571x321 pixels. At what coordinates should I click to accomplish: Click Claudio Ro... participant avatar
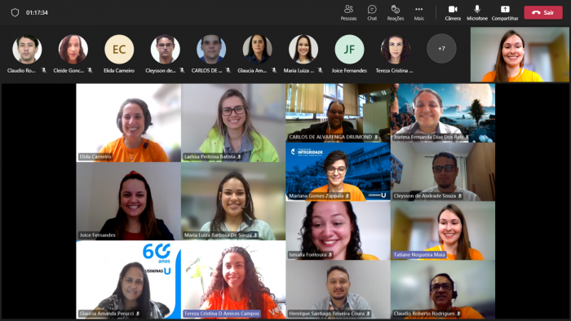pos(27,49)
